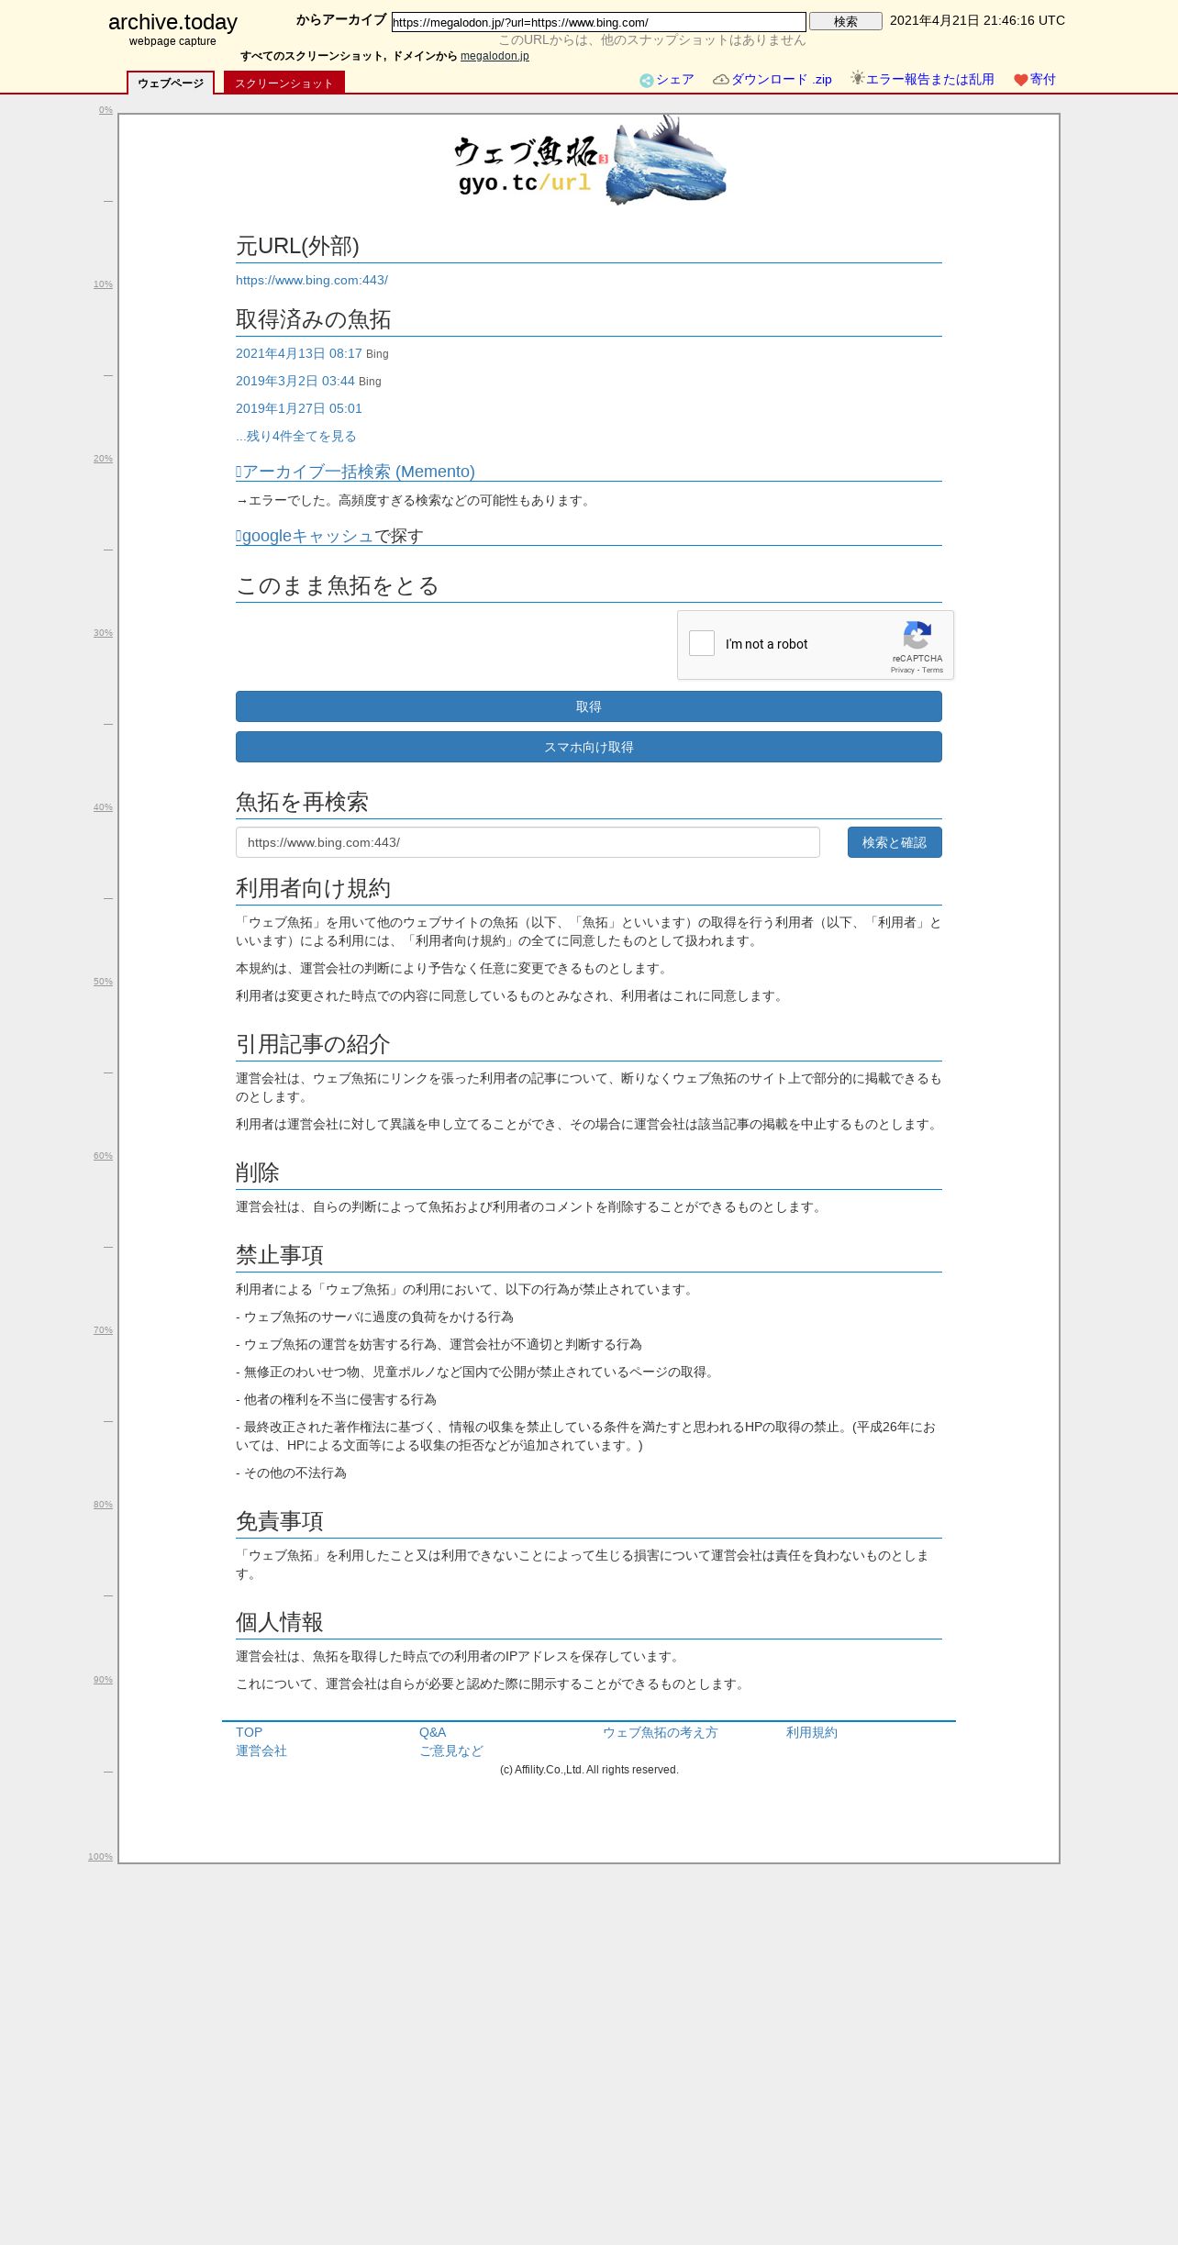Screen dimensions: 1178x2245
Task: Click the 寄付 link
Action: (1043, 80)
